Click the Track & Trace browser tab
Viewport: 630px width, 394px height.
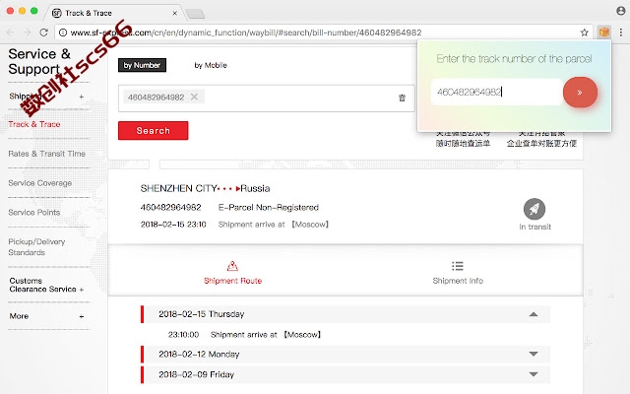coord(114,13)
